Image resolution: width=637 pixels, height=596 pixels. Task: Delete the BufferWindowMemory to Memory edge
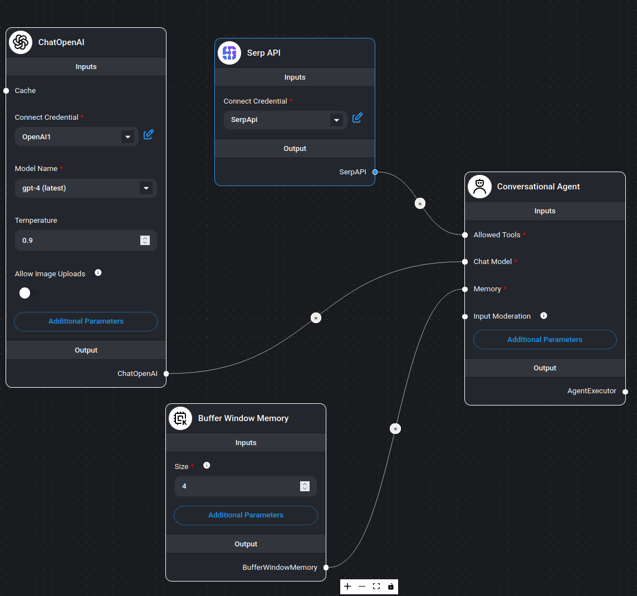[x=395, y=428]
